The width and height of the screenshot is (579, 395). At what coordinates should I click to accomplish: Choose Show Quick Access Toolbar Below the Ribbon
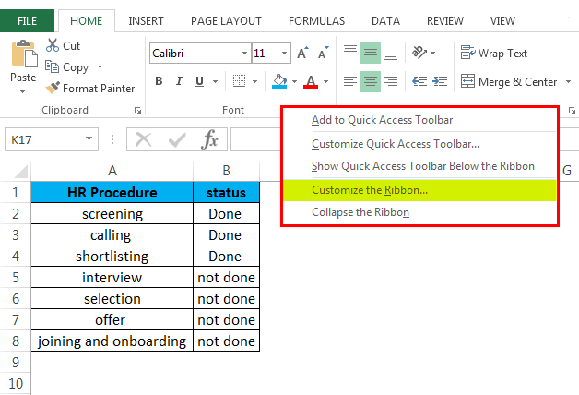pyautogui.click(x=419, y=166)
